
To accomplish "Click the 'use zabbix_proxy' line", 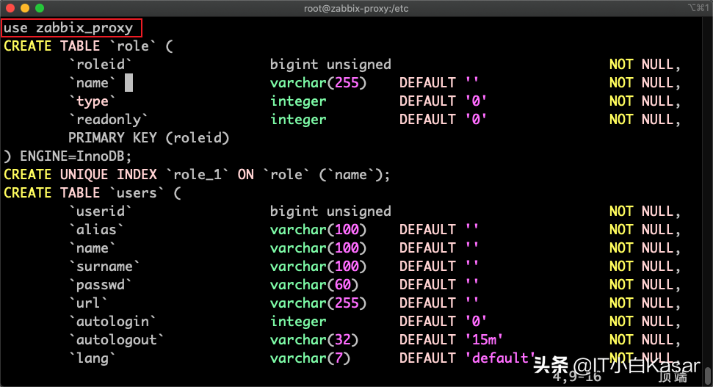I will [68, 28].
